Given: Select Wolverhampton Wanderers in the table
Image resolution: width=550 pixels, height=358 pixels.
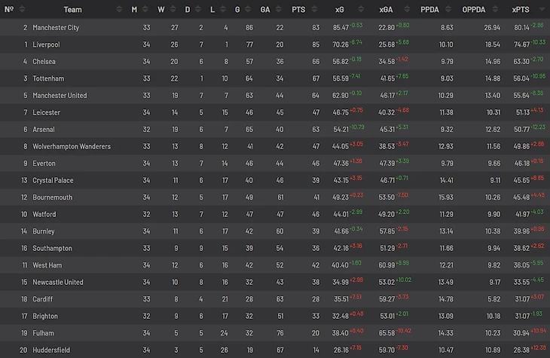Looking at the screenshot, I should [72, 146].
